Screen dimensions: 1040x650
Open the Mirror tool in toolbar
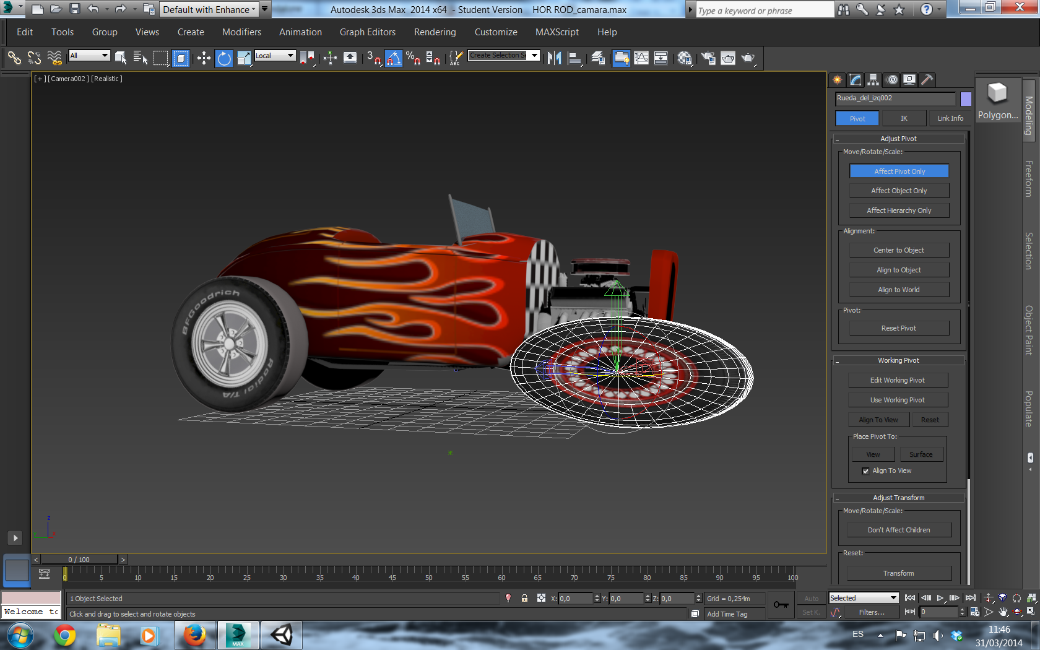[x=554, y=58]
